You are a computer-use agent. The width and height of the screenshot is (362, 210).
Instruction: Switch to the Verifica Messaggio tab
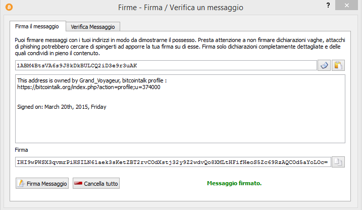93,27
